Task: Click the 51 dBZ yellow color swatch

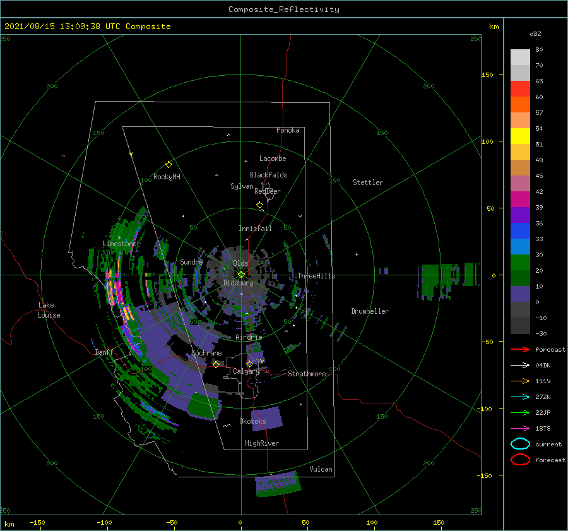Action: tap(520, 136)
